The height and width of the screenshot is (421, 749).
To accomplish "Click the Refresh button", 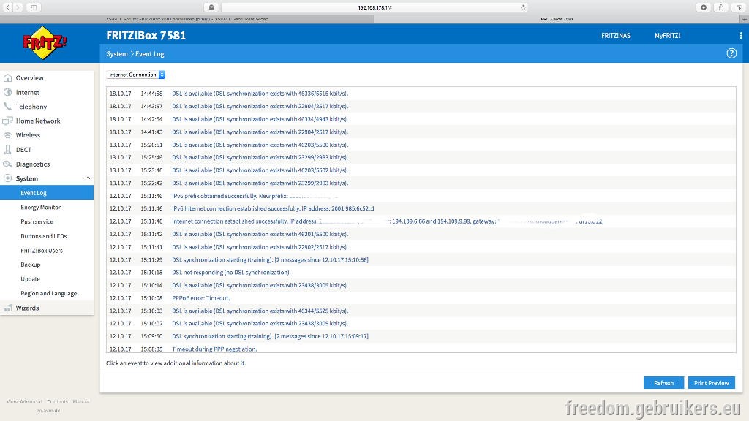I will point(663,383).
